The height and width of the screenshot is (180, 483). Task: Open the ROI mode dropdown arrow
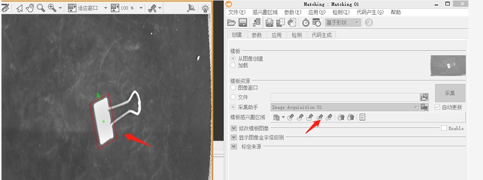(283, 117)
